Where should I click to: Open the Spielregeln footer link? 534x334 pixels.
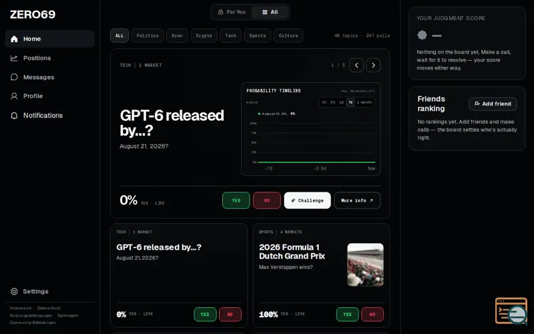tap(68, 315)
